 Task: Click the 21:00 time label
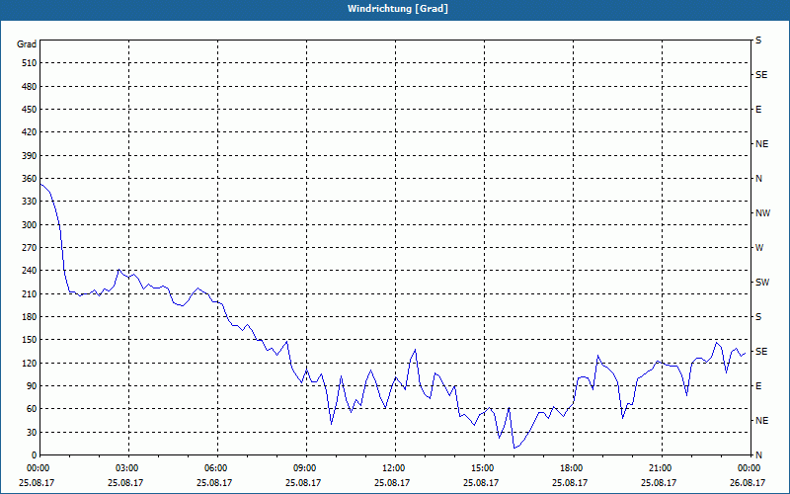tap(659, 468)
